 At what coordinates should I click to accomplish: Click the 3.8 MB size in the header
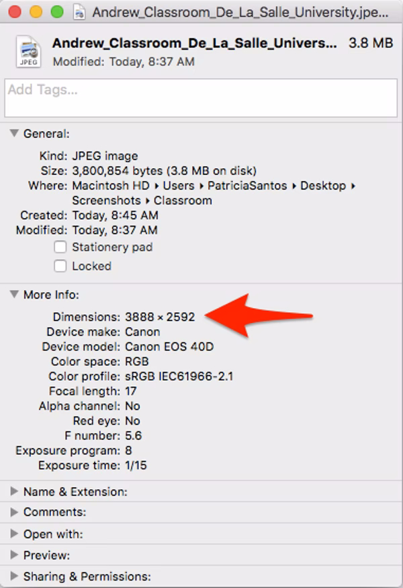click(370, 43)
